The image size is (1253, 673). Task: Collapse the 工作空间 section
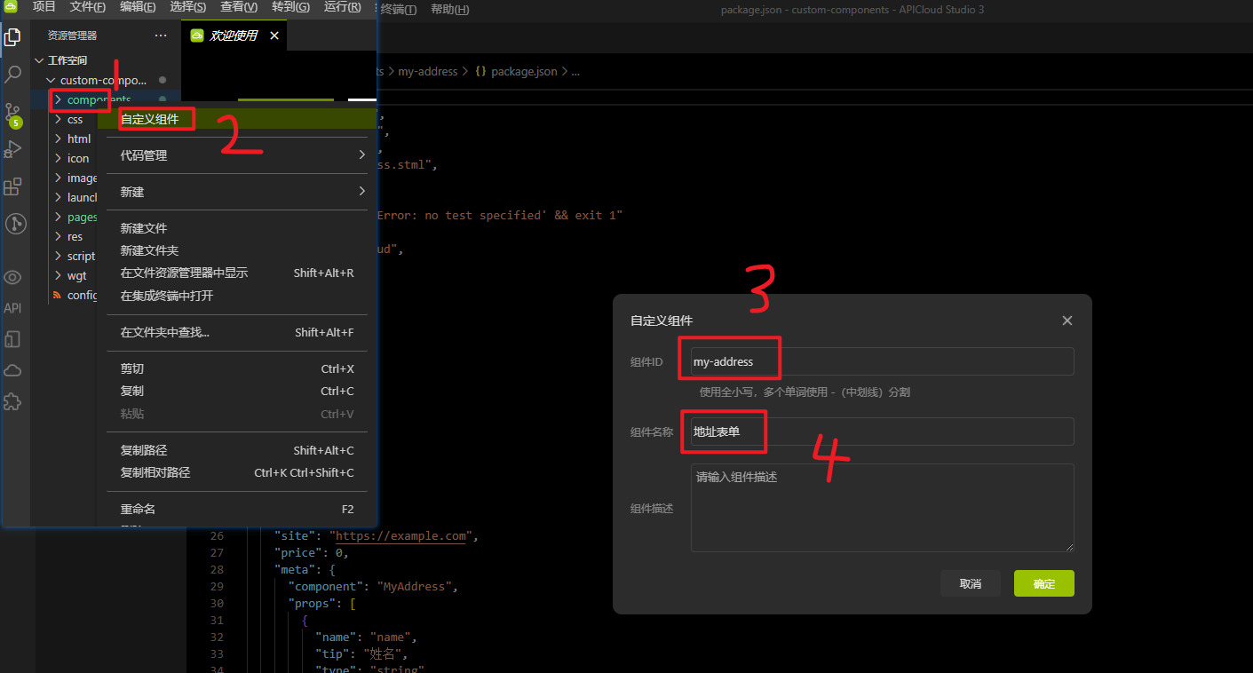(x=39, y=60)
